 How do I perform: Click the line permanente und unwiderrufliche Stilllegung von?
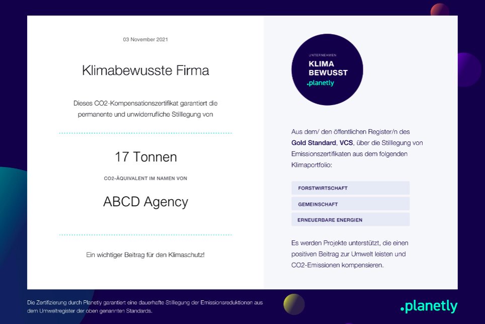point(145,114)
